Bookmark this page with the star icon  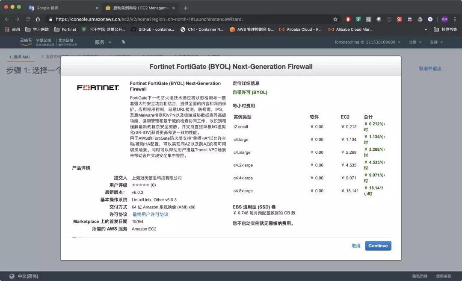[335, 19]
